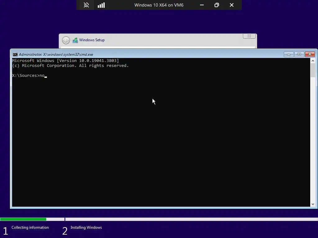
Task: Click the cmd vertical scrollbar thumb
Action: click(x=313, y=70)
